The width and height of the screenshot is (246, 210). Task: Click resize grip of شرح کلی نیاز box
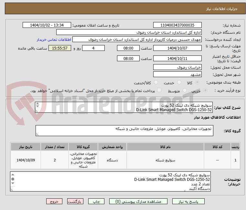coord(37,111)
